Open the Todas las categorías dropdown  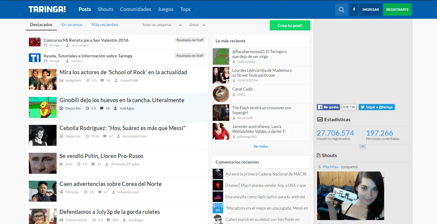(x=162, y=25)
